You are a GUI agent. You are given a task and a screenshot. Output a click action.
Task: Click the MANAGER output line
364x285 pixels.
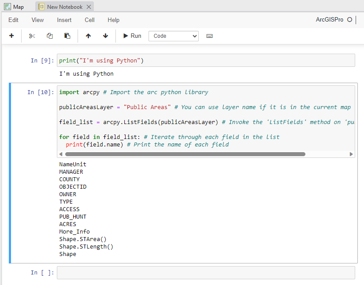click(71, 172)
